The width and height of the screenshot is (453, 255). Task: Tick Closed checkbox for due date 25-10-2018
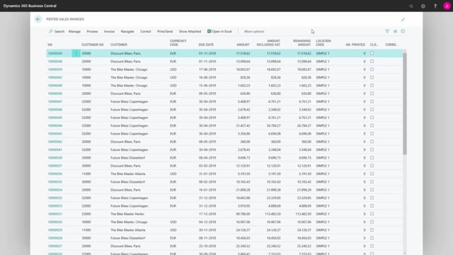[372, 246]
